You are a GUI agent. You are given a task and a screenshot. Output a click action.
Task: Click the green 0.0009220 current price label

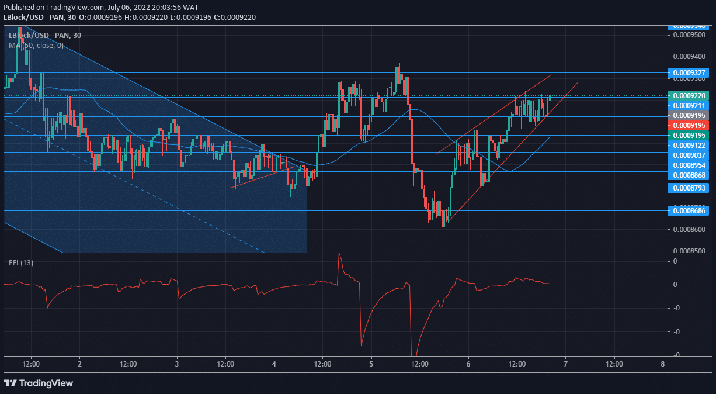(690, 95)
